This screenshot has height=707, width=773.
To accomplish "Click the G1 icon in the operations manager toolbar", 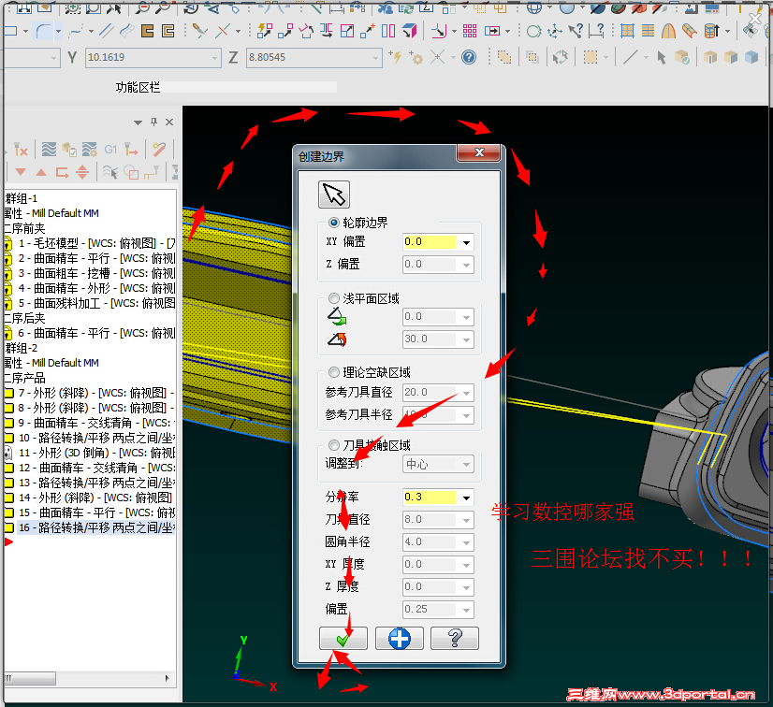I will coord(110,150).
